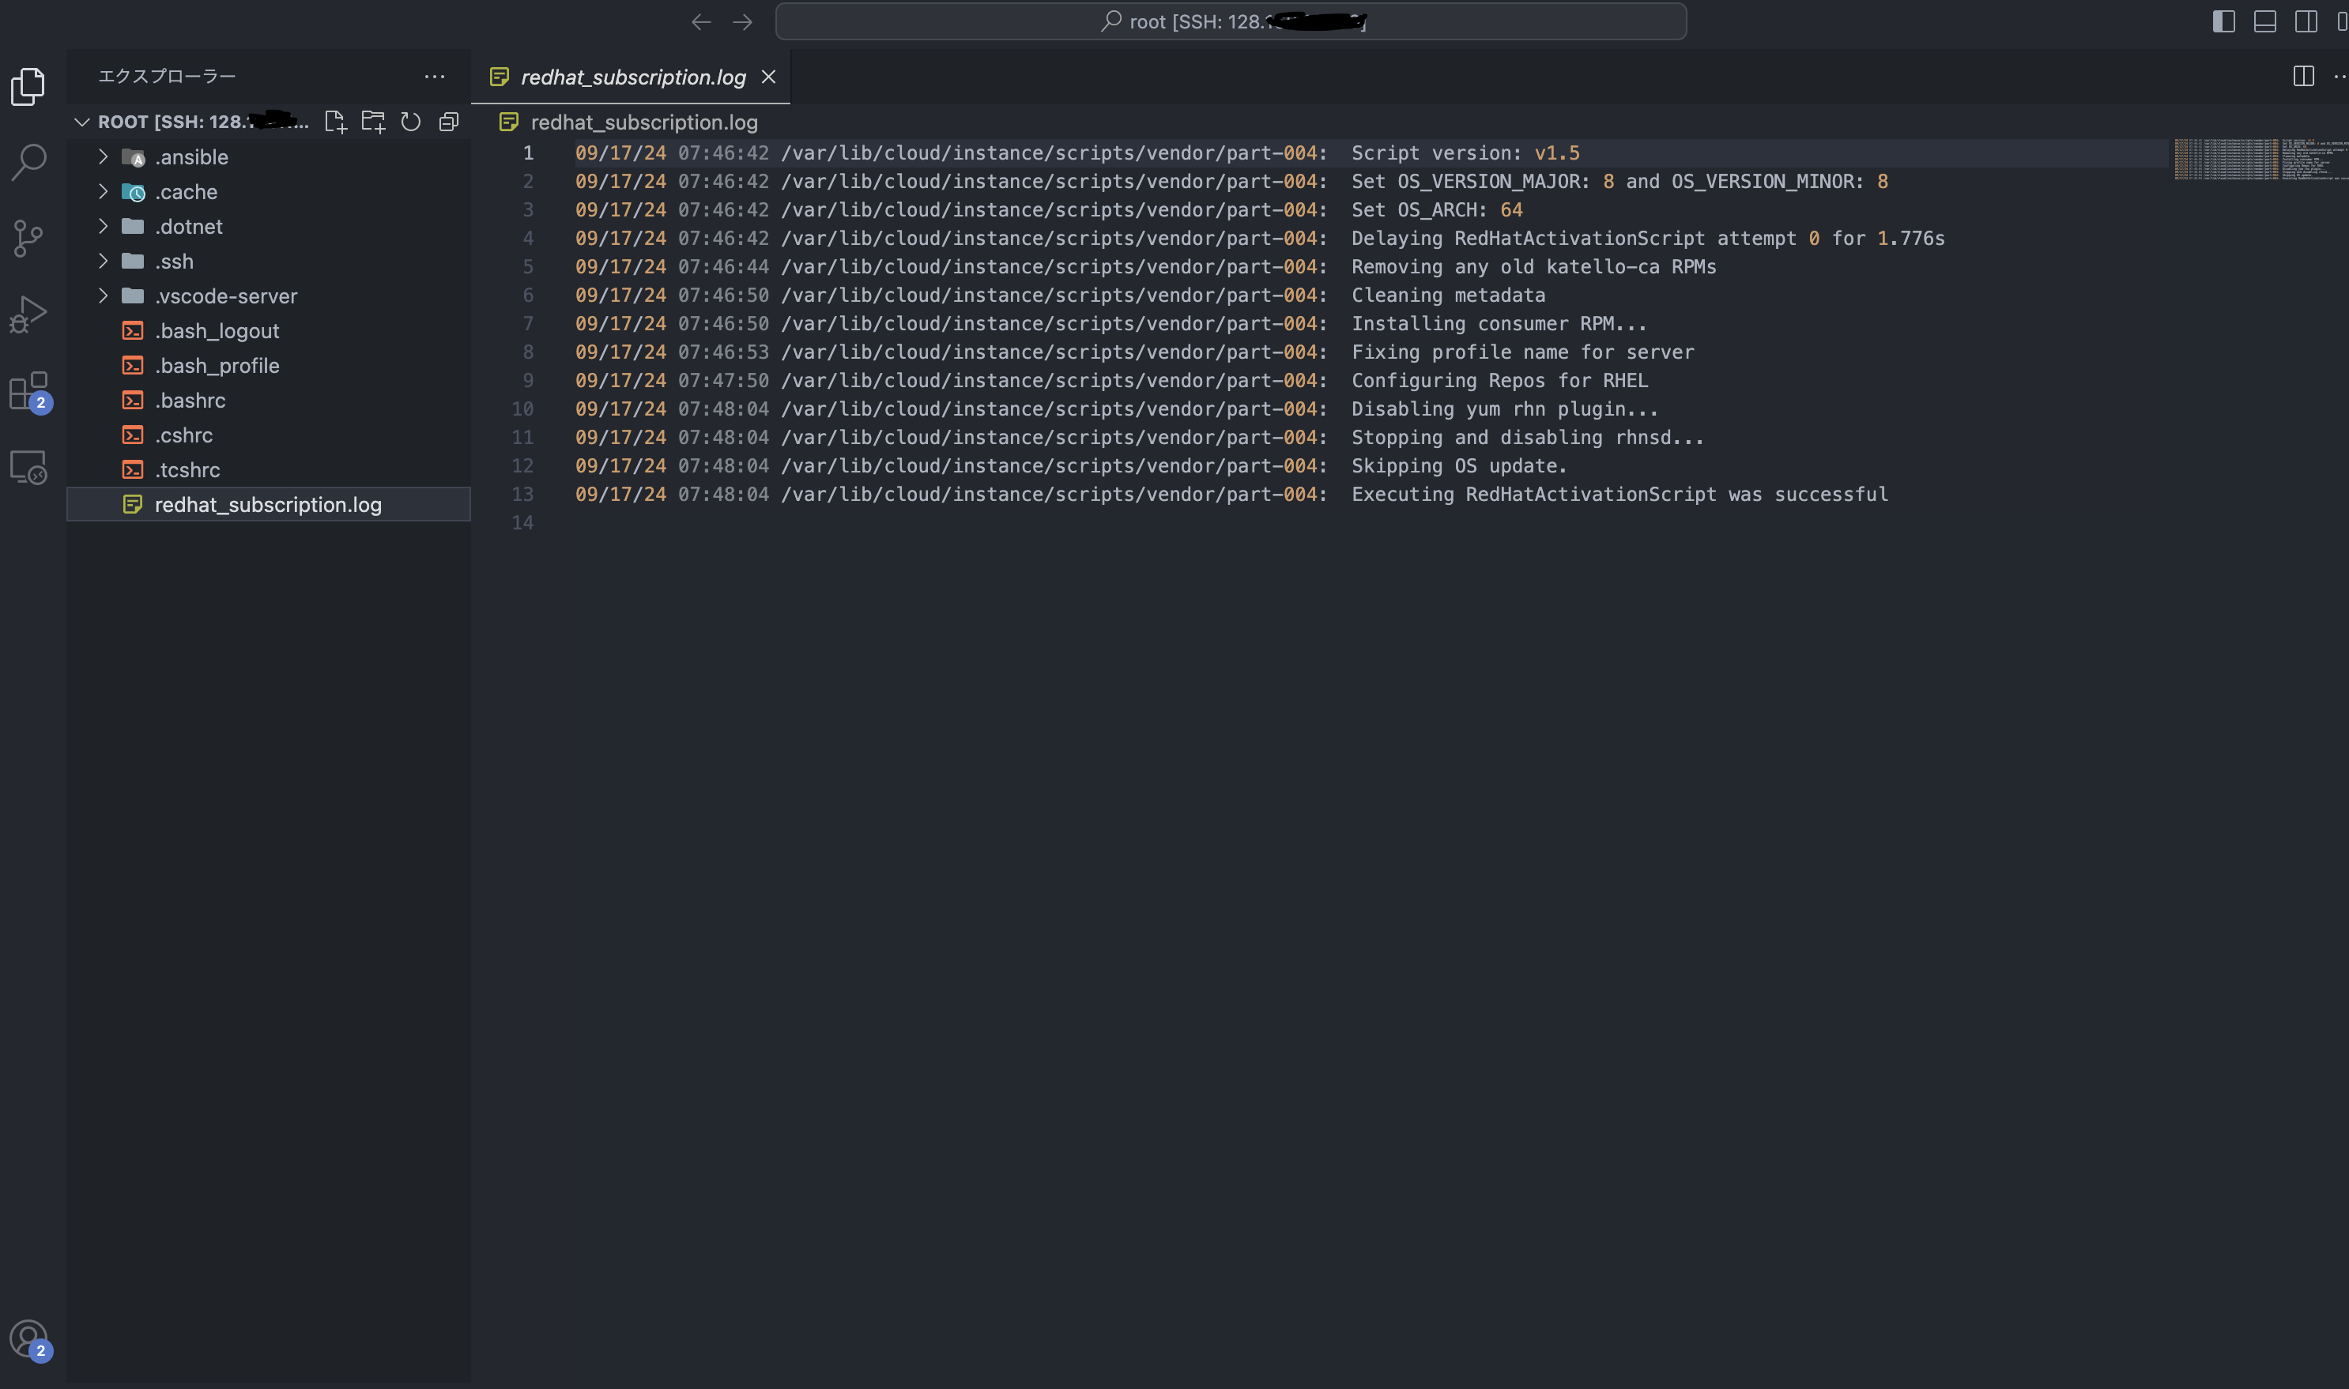
Task: Open the Source Control view
Action: point(28,238)
